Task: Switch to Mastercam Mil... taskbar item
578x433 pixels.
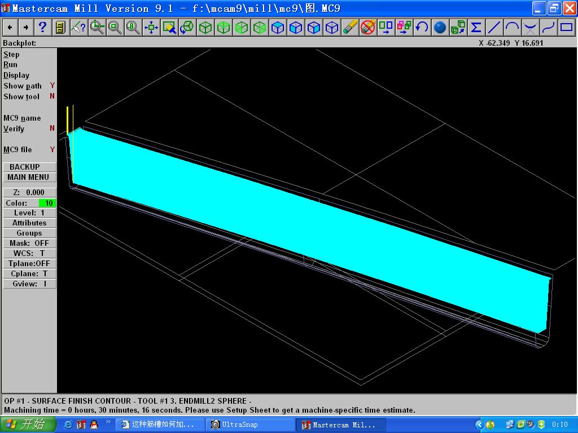Action: [341, 425]
